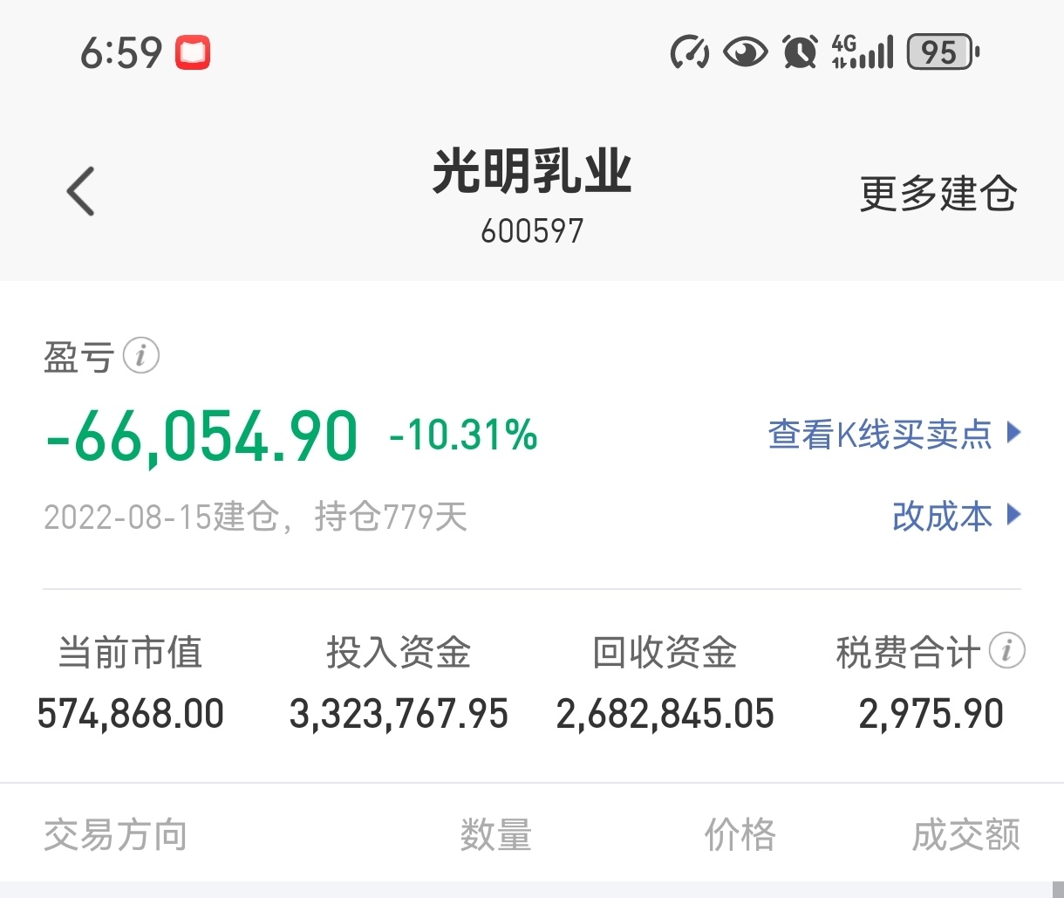Tap the 税费合计 label
The height and width of the screenshot is (898, 1064).
pyautogui.click(x=908, y=652)
